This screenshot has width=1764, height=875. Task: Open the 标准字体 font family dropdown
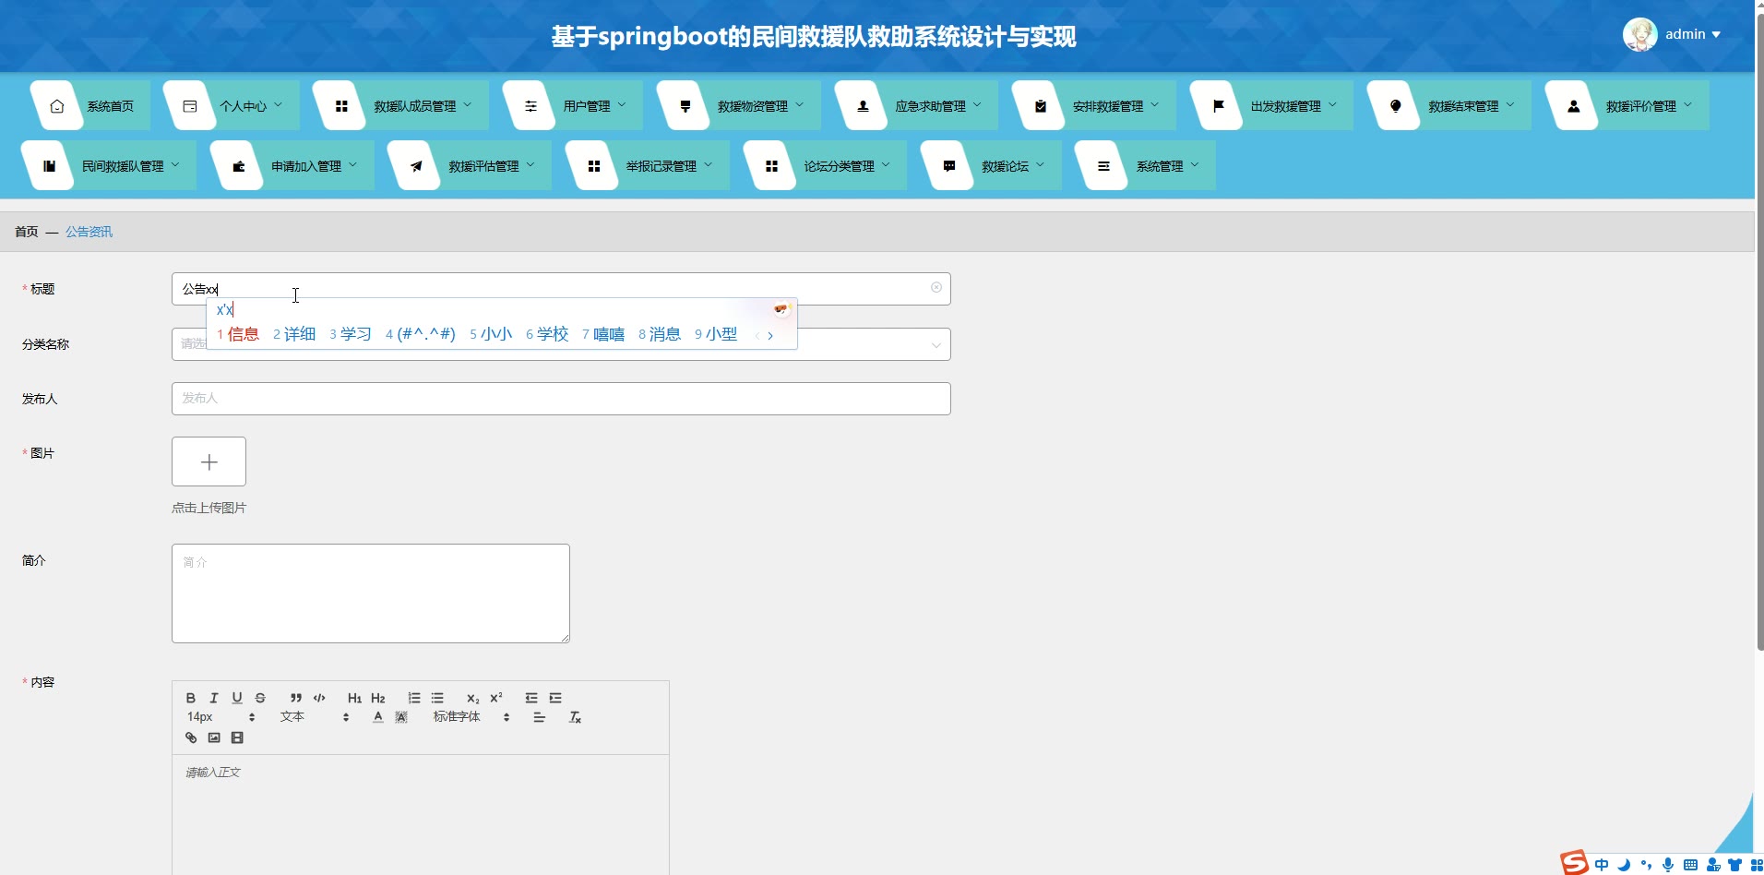click(471, 717)
